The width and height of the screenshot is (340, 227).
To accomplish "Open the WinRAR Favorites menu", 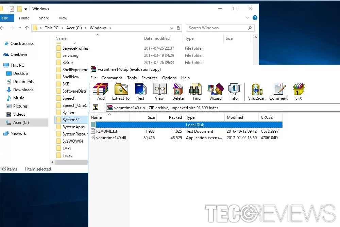I will 149,78.
